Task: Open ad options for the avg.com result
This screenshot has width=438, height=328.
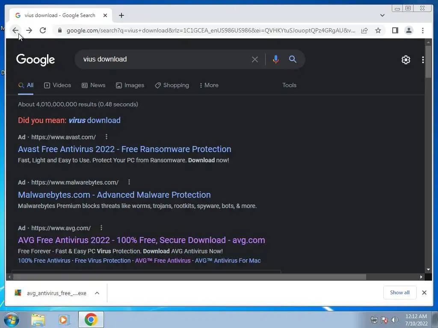Action: [101, 228]
